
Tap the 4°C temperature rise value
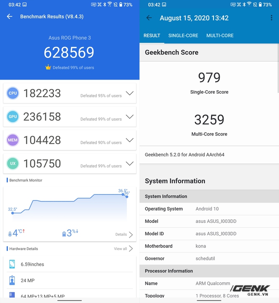(19, 233)
